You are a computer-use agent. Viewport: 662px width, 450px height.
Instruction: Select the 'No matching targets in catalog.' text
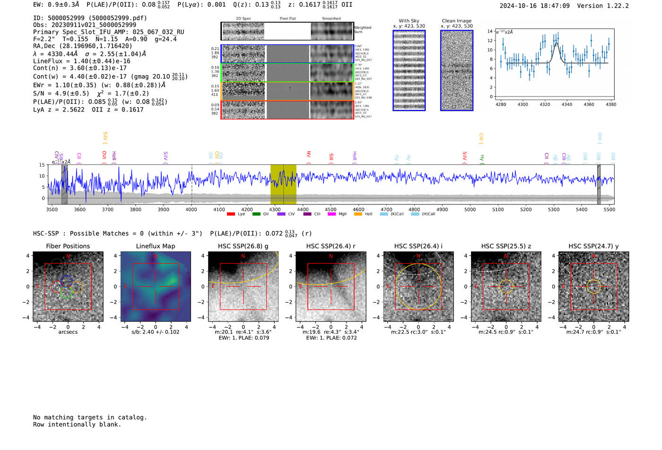coord(90,417)
